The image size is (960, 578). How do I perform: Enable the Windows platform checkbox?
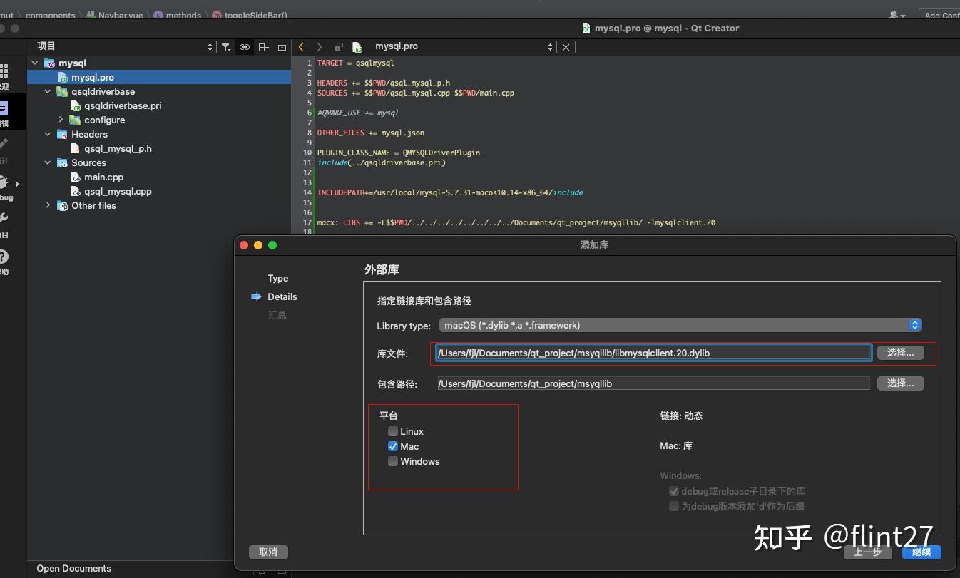click(x=393, y=461)
